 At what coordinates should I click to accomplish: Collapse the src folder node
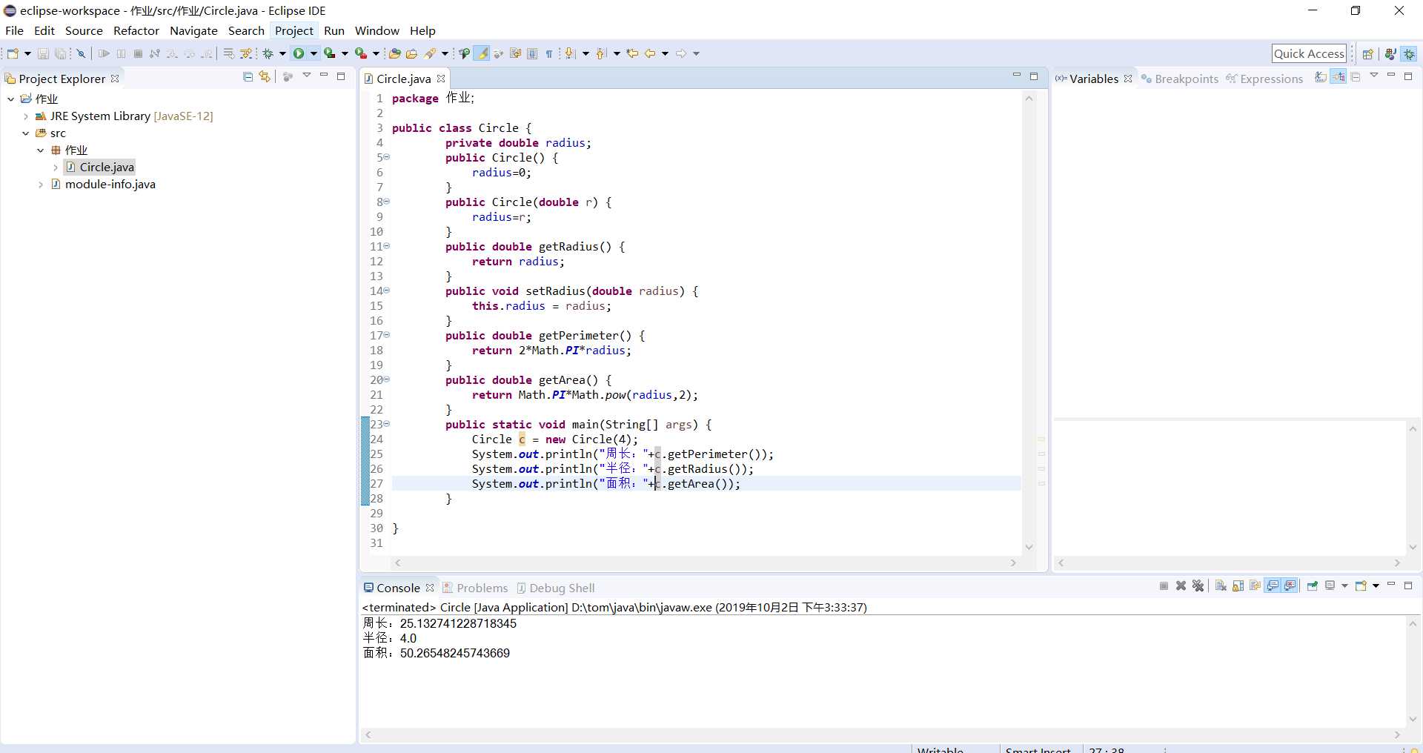pos(26,133)
